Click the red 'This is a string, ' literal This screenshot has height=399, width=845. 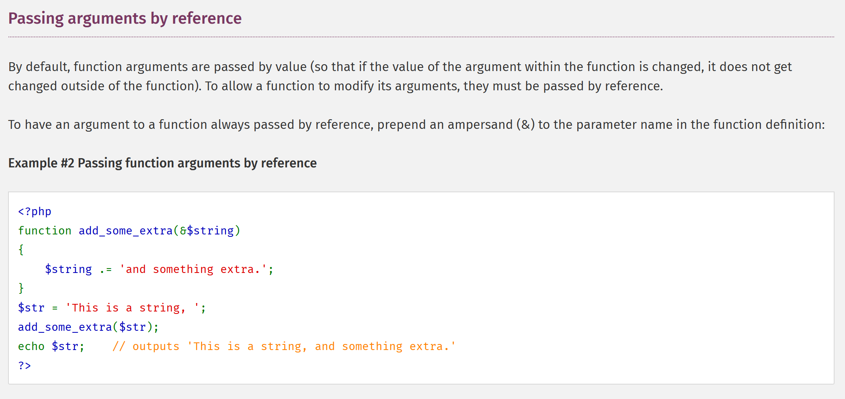coord(132,308)
